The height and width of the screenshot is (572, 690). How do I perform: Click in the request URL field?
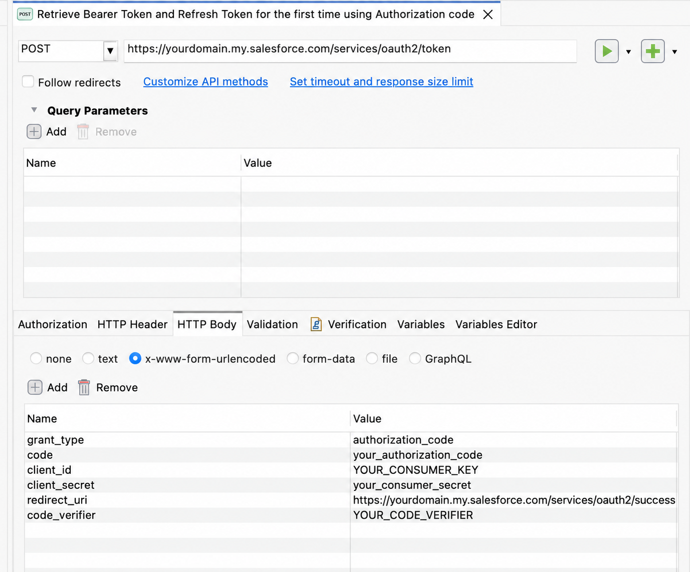(x=350, y=51)
